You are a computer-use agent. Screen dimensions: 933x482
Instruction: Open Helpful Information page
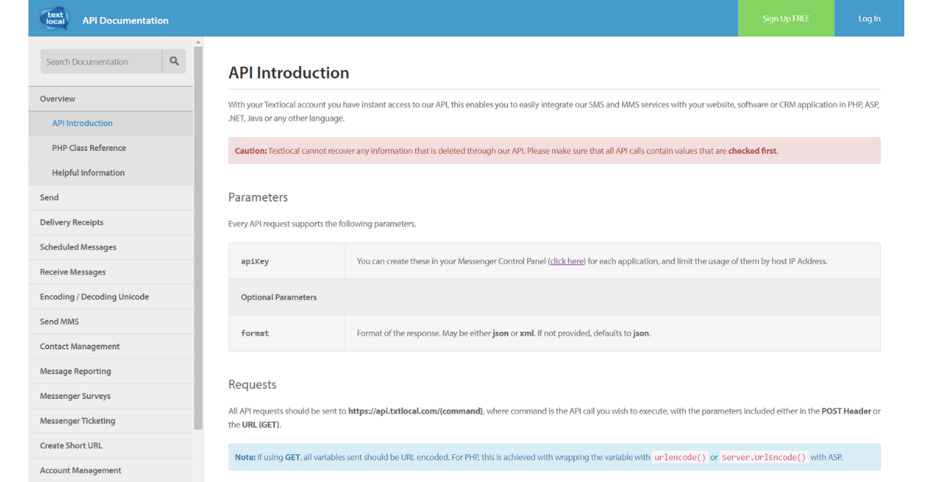110,173
